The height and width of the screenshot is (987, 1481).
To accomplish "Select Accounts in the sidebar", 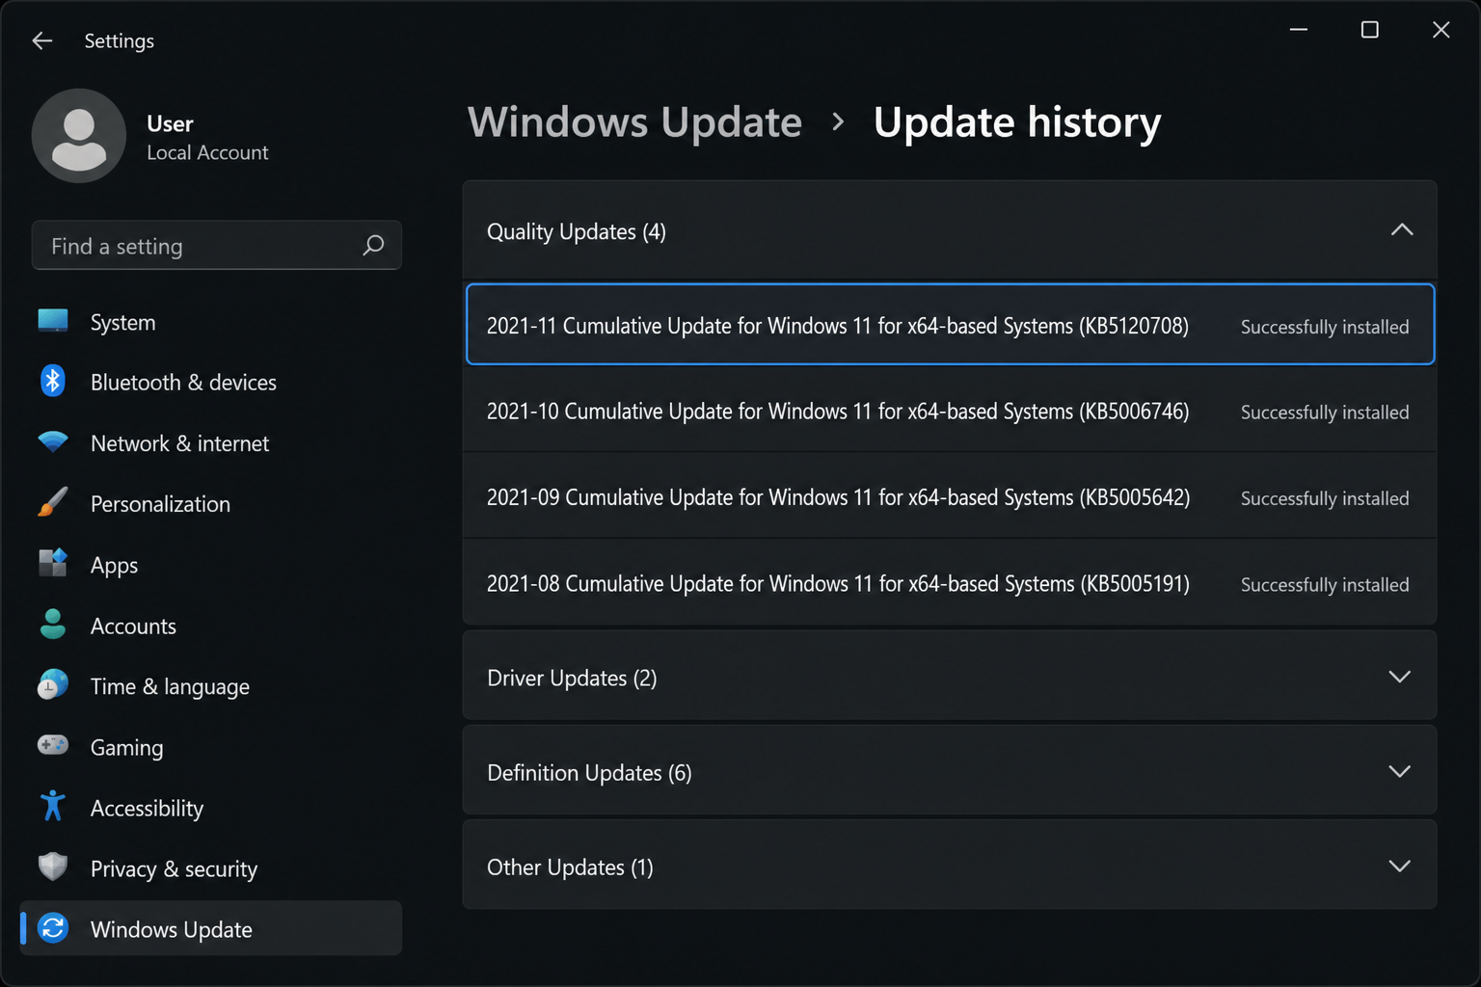I will click(x=211, y=626).
